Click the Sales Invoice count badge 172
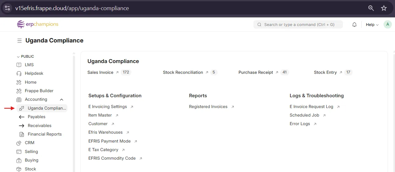 (126, 73)
